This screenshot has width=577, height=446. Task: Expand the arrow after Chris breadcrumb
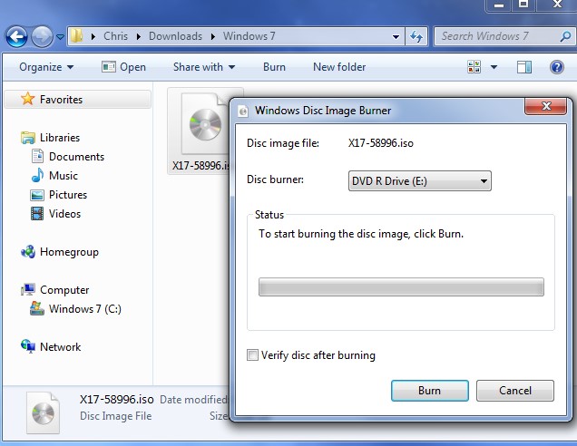pyautogui.click(x=139, y=36)
